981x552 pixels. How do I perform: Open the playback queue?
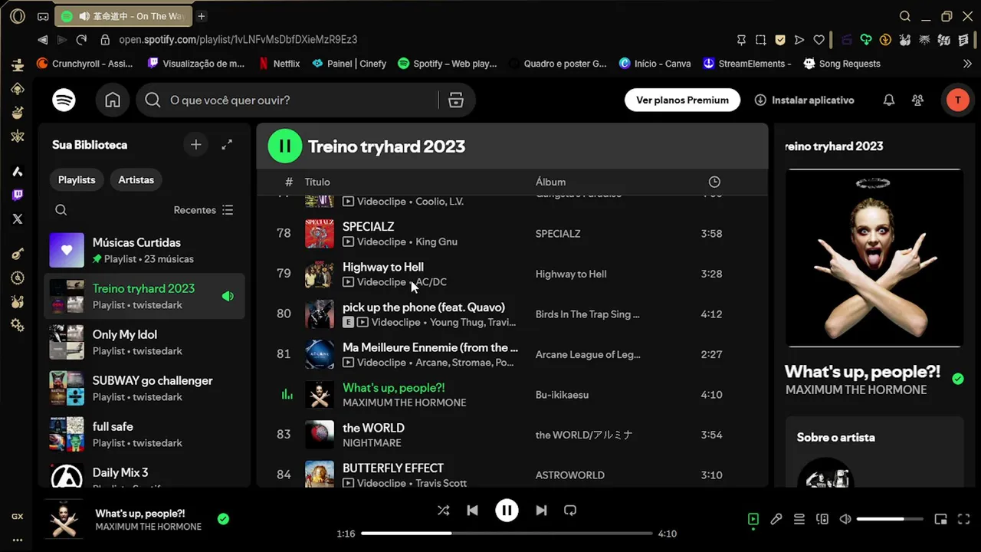pyautogui.click(x=799, y=520)
